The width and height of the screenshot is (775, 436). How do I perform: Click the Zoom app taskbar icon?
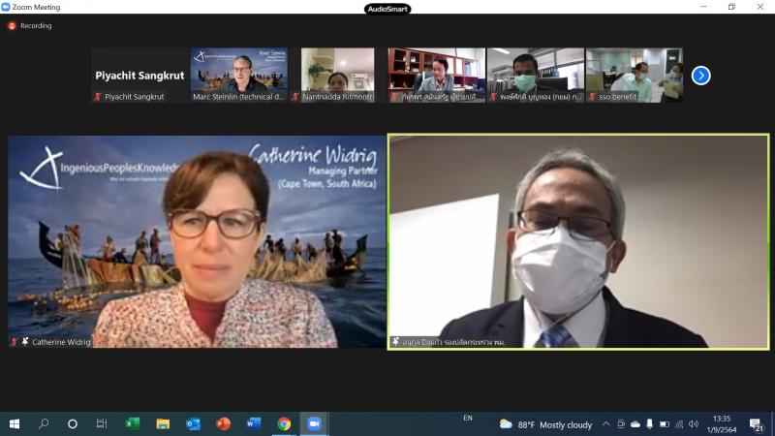click(x=314, y=423)
